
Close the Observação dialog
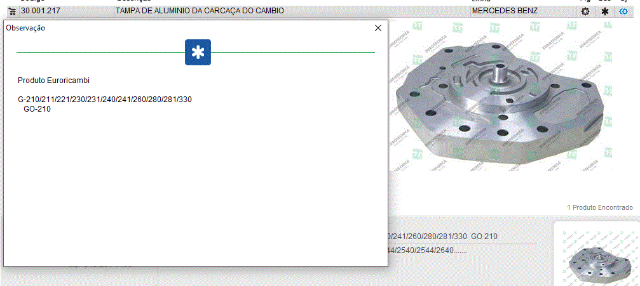(378, 28)
